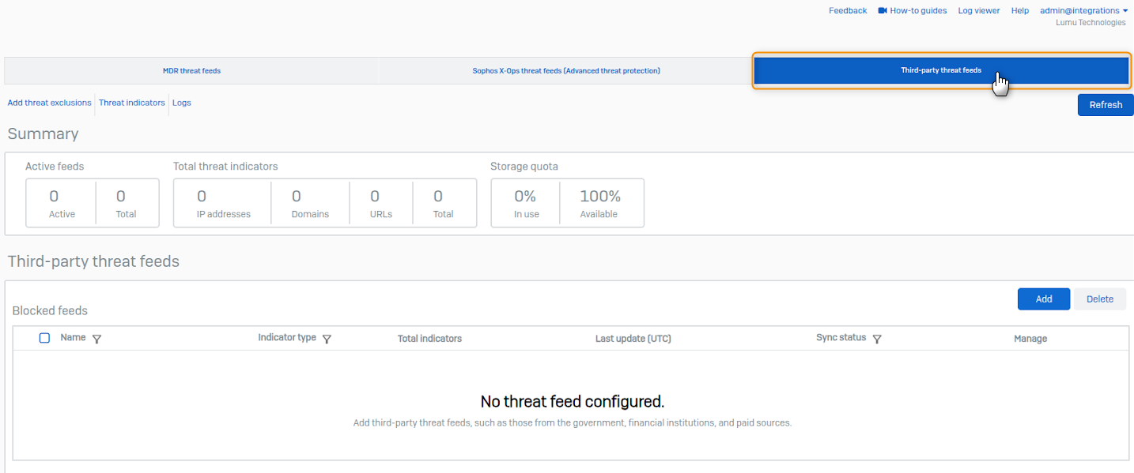
Task: Open the Help link
Action: pyautogui.click(x=1020, y=11)
